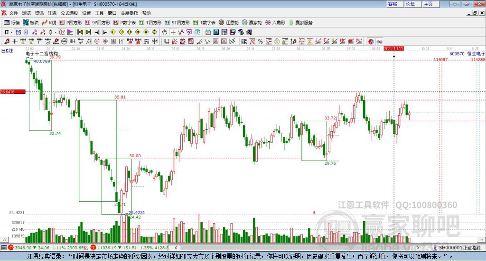Toggle the crosshair cursor tool
The height and width of the screenshot is (261, 486).
coord(173,32)
